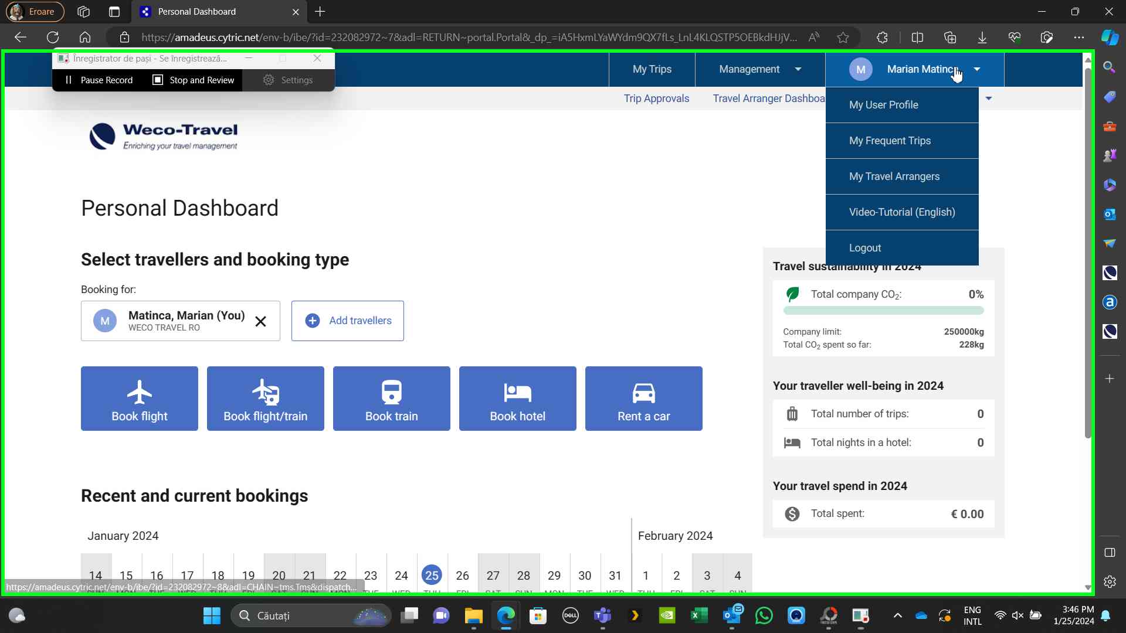
Task: Open the Book hotel tile
Action: pos(518,399)
